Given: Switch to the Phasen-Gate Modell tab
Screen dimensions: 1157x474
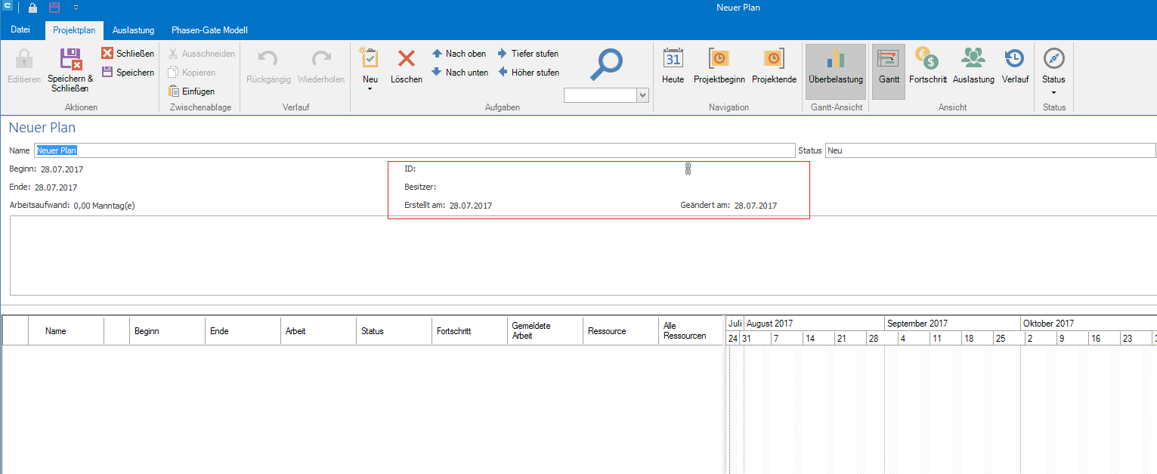Looking at the screenshot, I should [209, 30].
